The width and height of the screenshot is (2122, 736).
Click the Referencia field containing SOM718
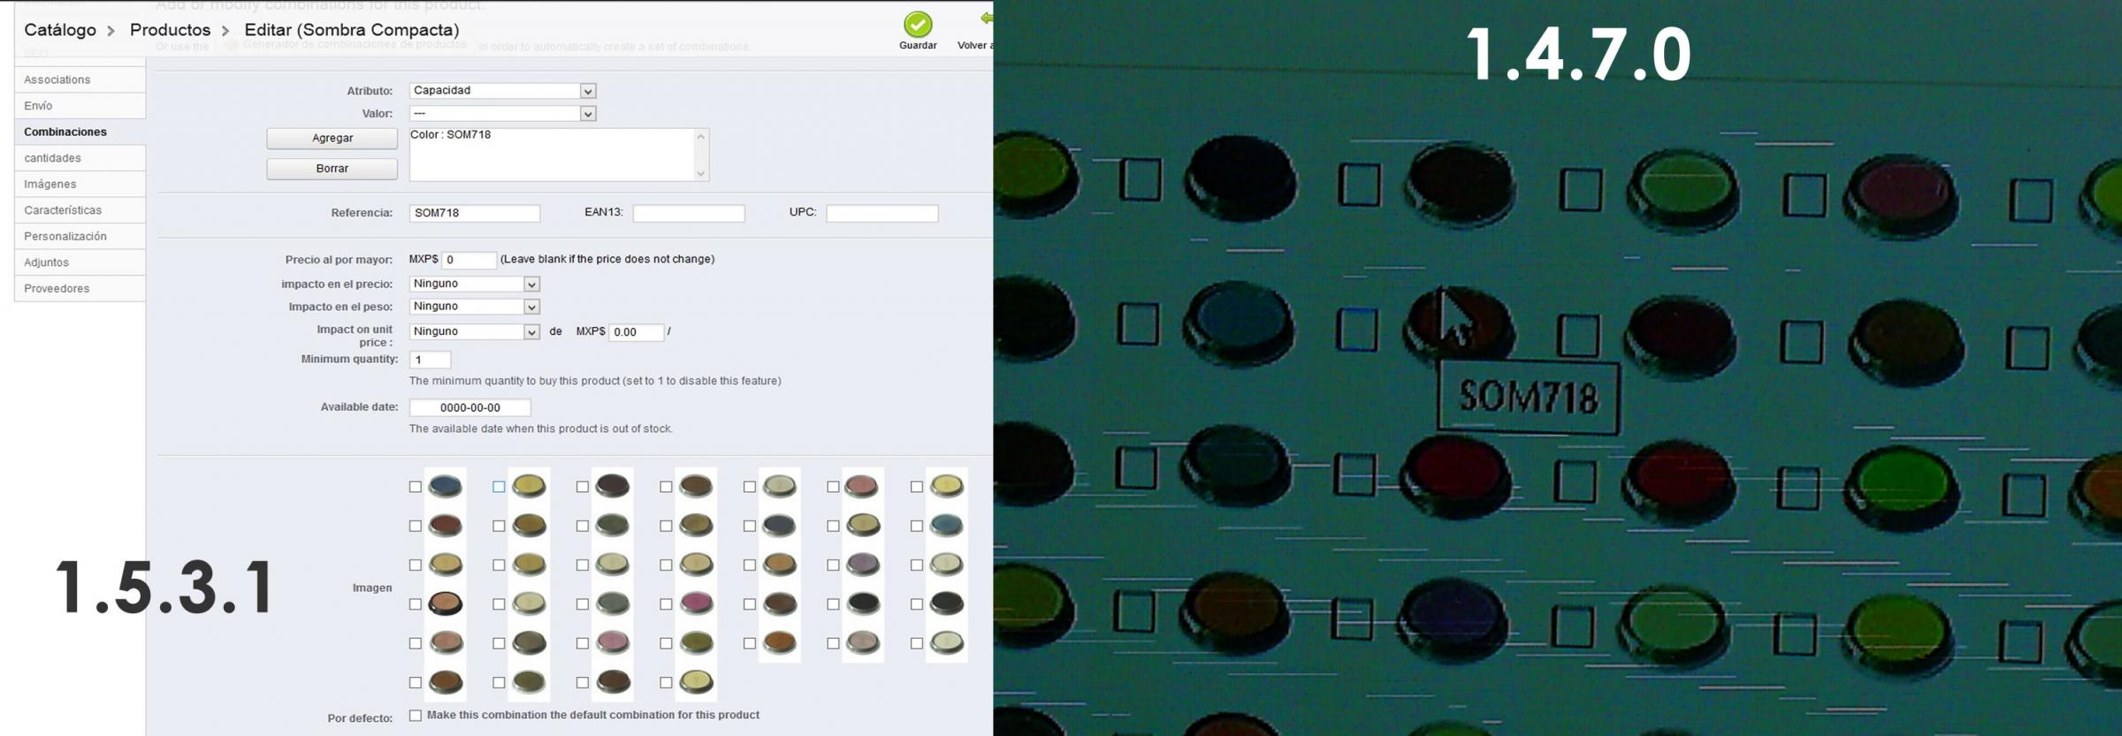tap(475, 213)
